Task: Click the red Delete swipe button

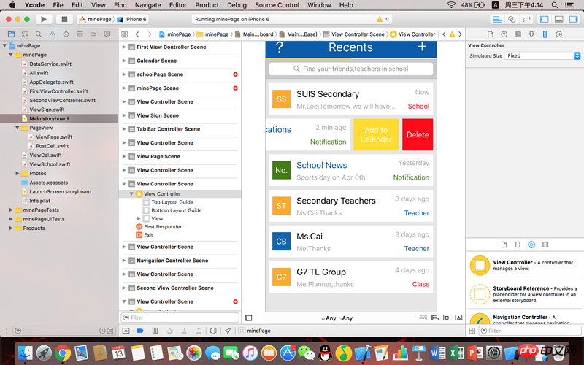Action: pos(418,134)
